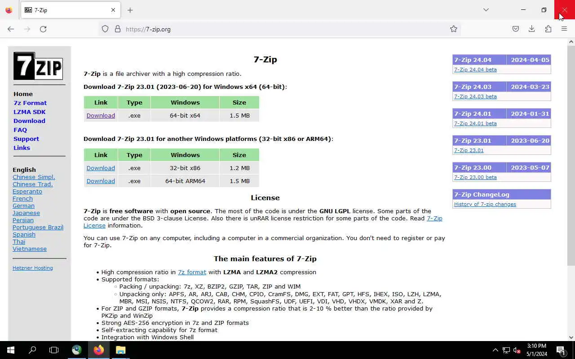The height and width of the screenshot is (359, 575).
Task: Click the Firefox View icon at top left
Action: (x=9, y=10)
